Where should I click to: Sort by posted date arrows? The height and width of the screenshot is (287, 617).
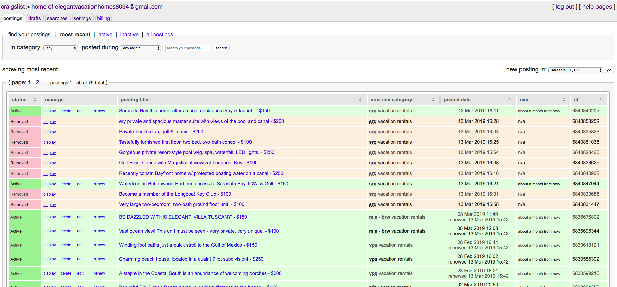coord(509,100)
